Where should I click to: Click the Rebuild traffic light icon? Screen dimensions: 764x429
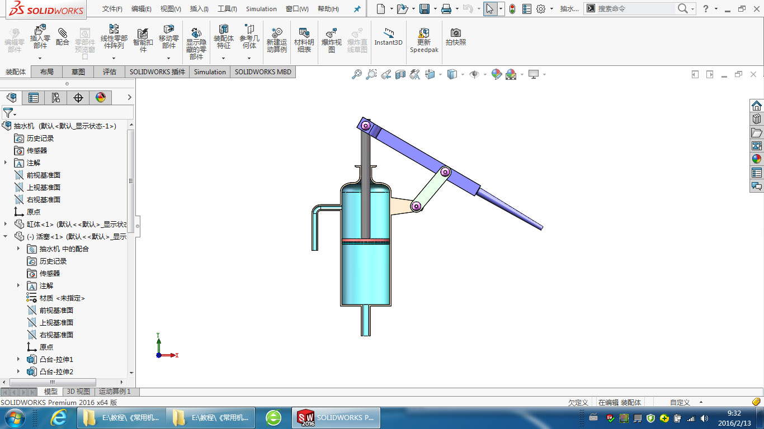[x=512, y=9]
